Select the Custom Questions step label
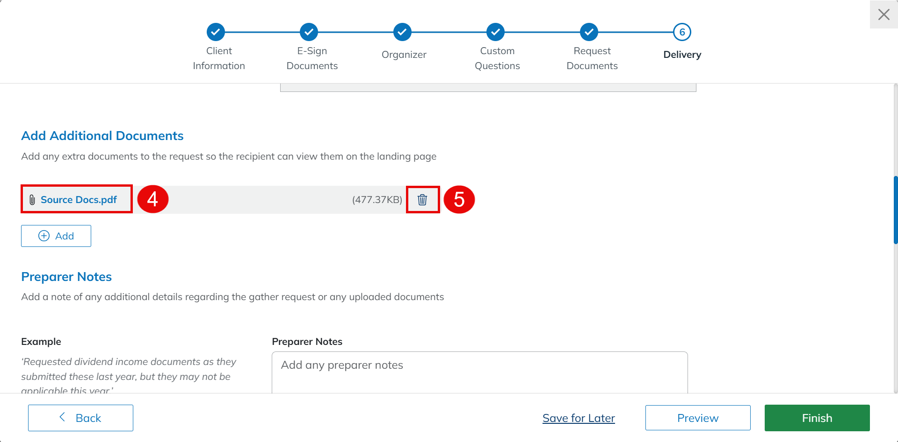Viewport: 898px width, 442px height. (x=497, y=58)
